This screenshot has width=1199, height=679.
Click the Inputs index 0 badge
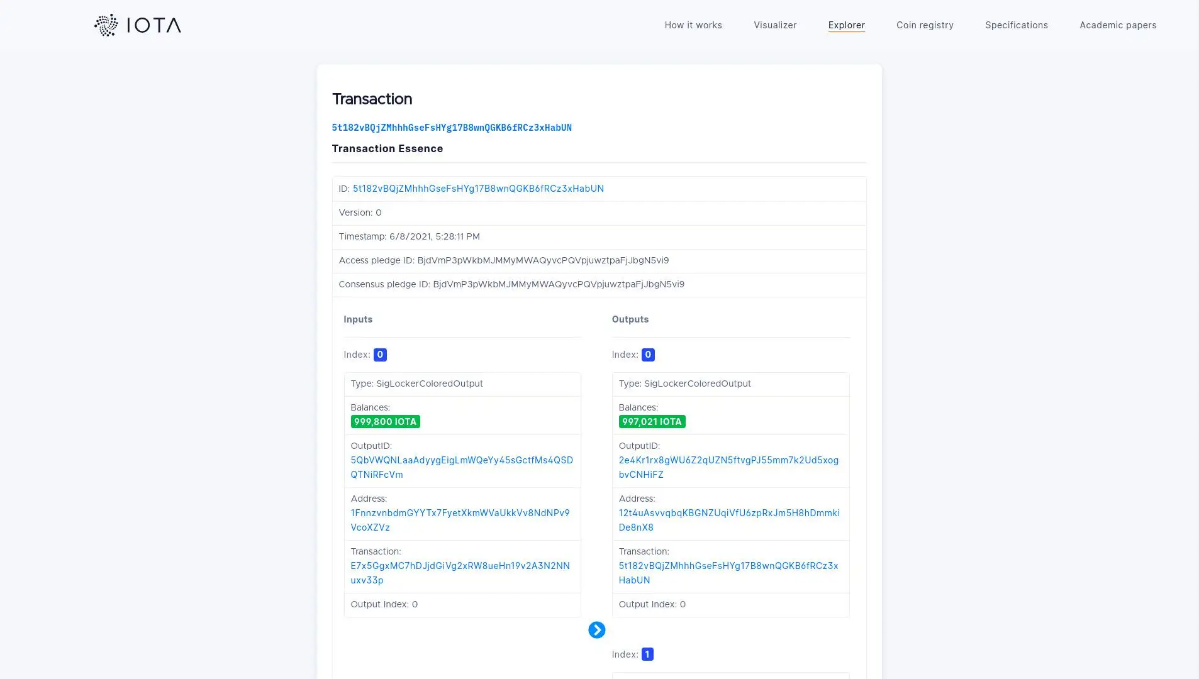point(380,355)
